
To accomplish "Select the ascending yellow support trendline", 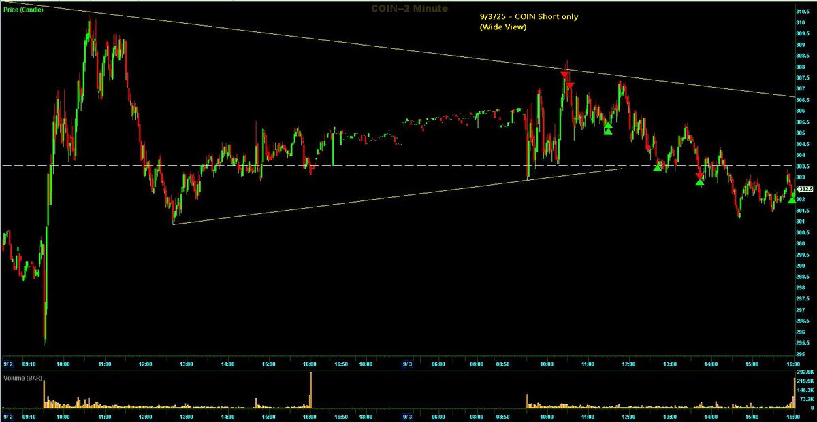I will pyautogui.click(x=398, y=196).
